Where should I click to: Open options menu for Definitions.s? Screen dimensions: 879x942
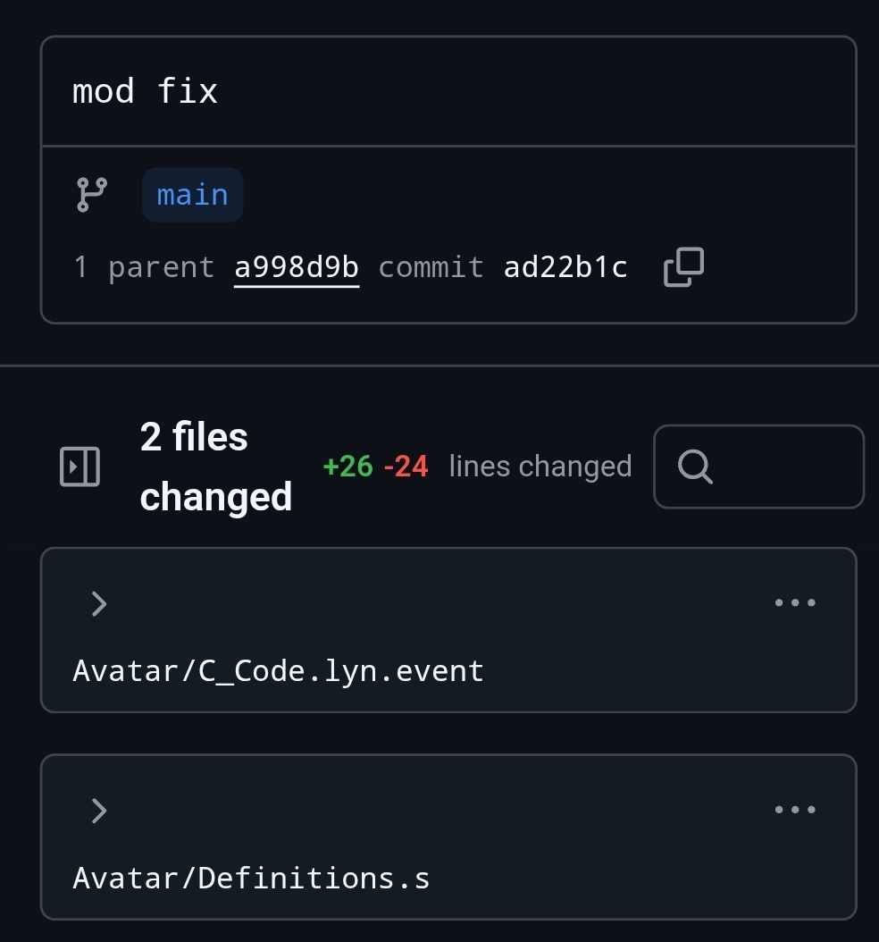794,810
